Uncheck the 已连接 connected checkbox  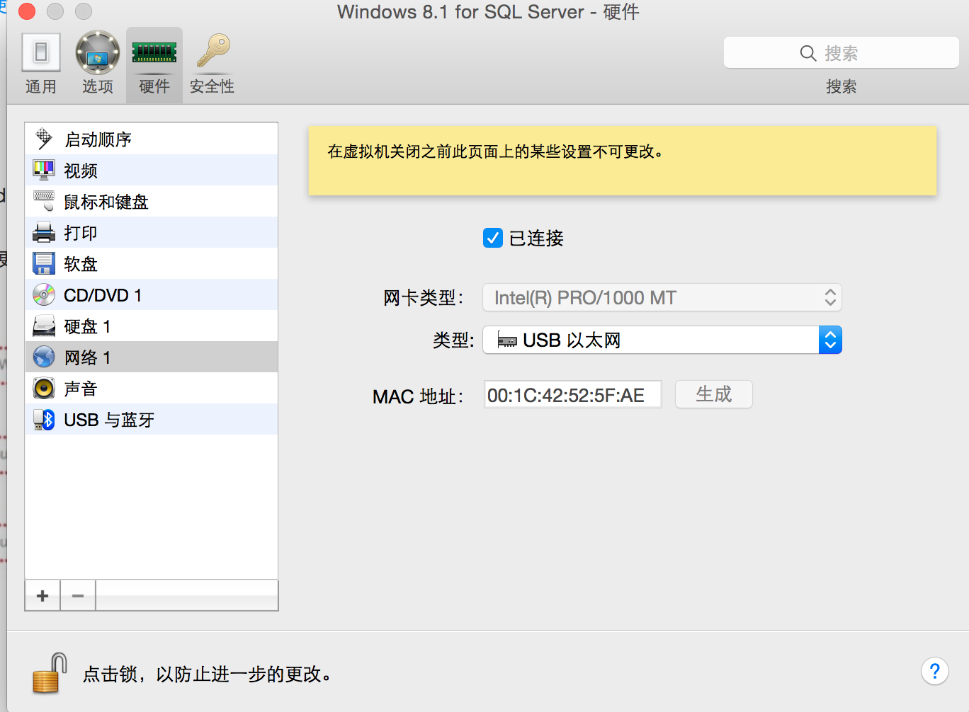[x=493, y=238]
